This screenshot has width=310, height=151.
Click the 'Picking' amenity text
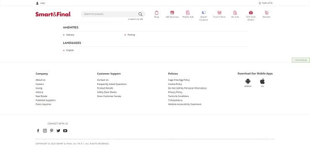click(131, 35)
